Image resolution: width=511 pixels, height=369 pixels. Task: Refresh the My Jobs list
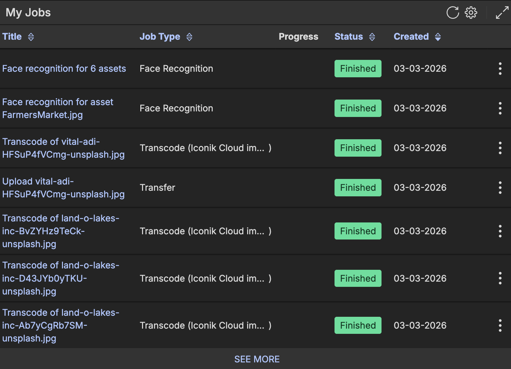pyautogui.click(x=453, y=13)
